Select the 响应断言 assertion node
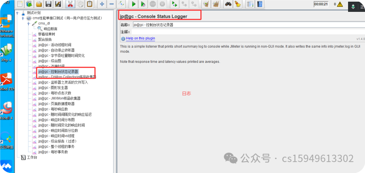The height and width of the screenshot is (173, 365). (x=50, y=29)
